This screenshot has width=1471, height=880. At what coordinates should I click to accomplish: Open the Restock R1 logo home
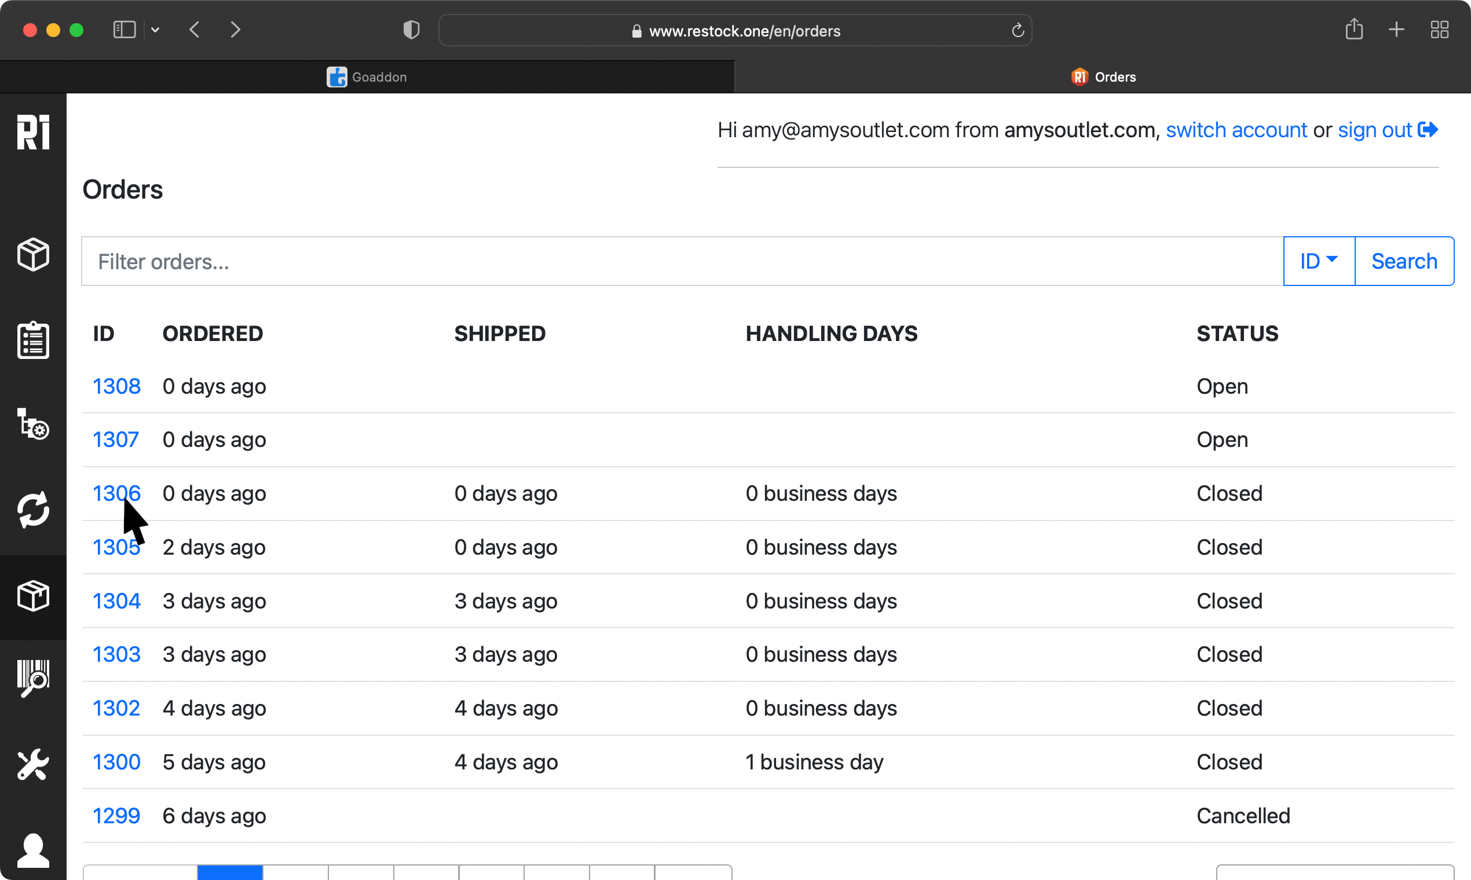click(33, 131)
